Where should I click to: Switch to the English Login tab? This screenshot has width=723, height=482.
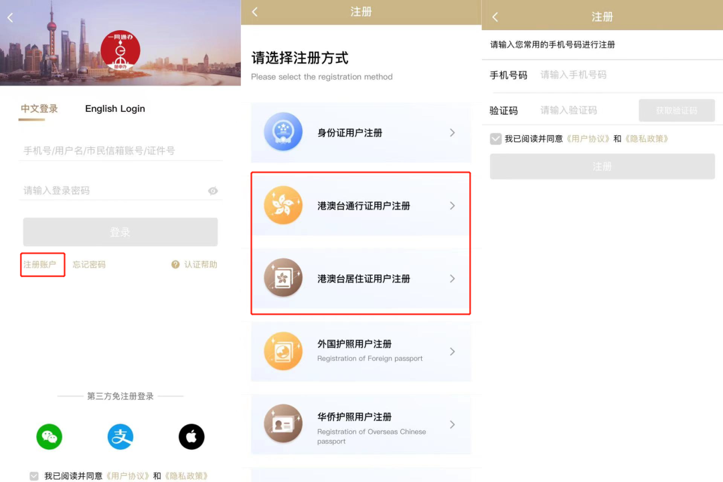pos(115,108)
